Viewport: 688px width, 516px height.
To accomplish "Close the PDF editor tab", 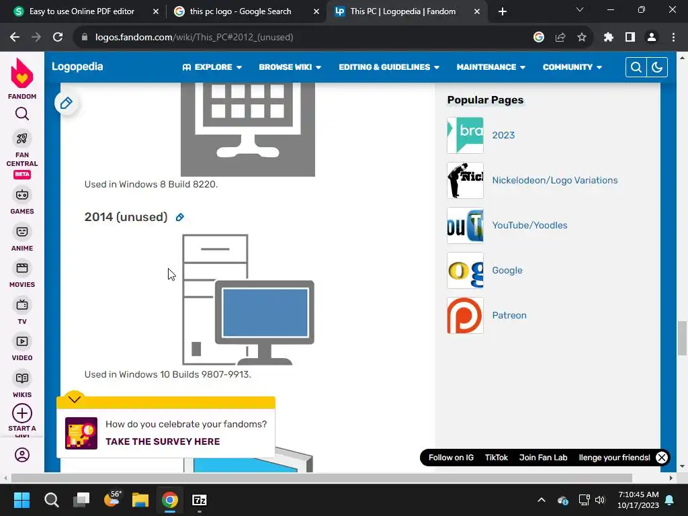I will 156,11.
